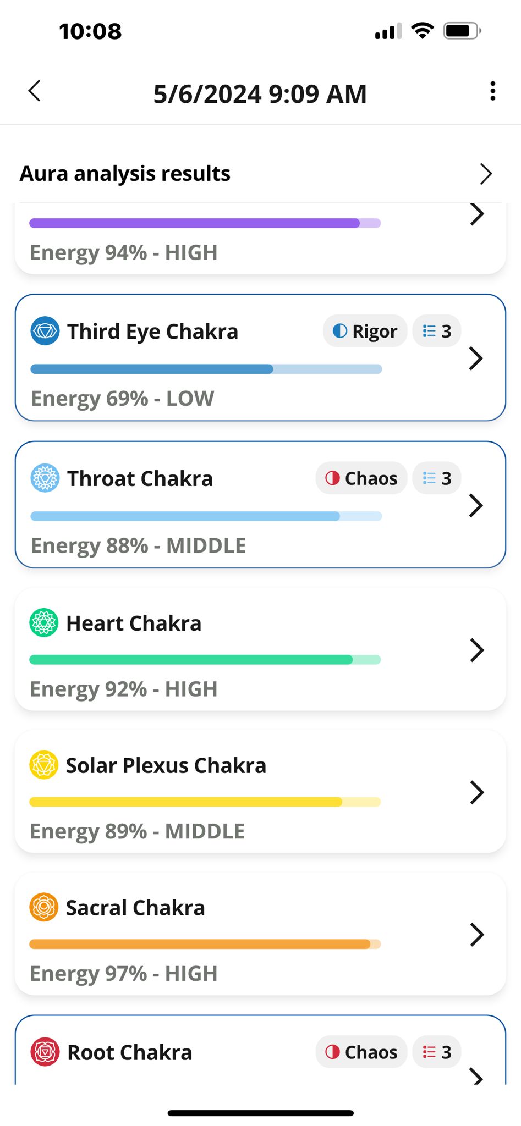
Task: Select the Throat Chakra title text
Action: tap(140, 478)
